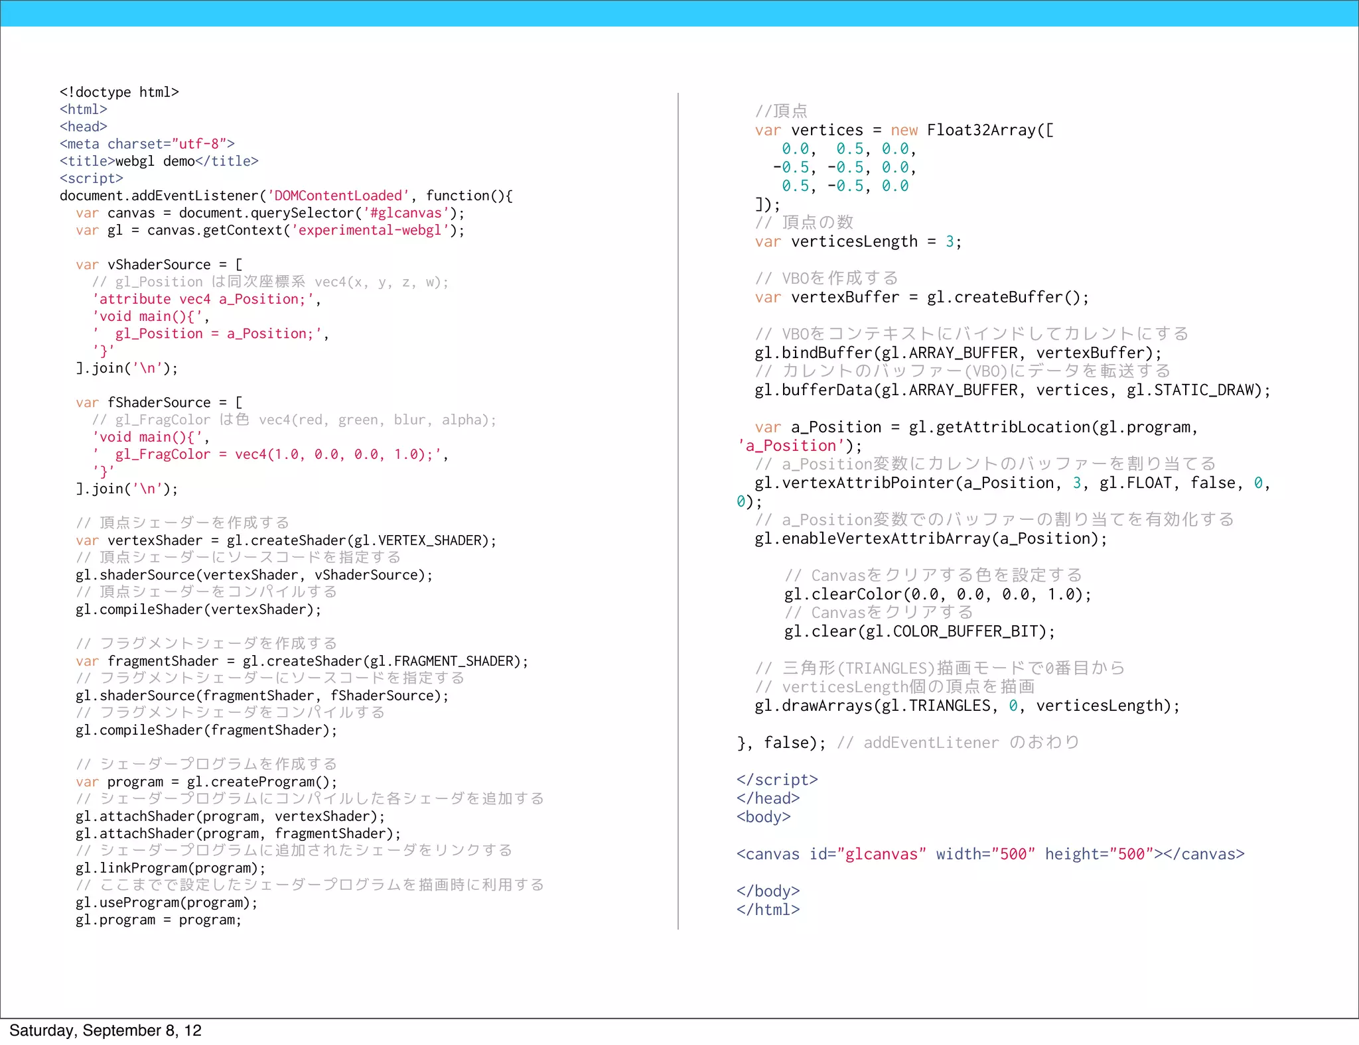Click the vShaderSource variable declaration
Viewport: 1359px width, 1045px height.
[x=159, y=265]
